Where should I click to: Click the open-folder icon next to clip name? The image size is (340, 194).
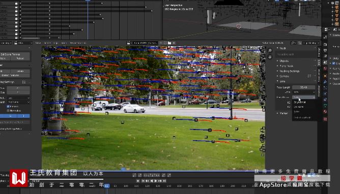(169, 43)
